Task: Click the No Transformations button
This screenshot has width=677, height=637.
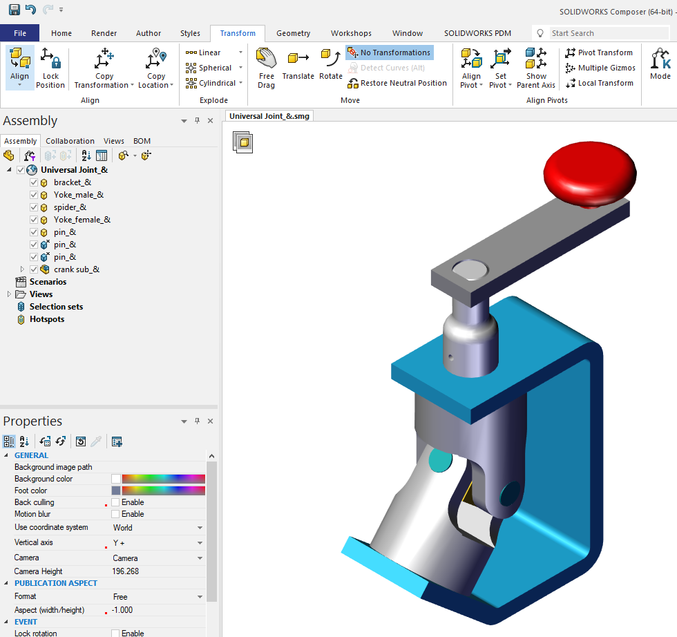Action: click(389, 53)
